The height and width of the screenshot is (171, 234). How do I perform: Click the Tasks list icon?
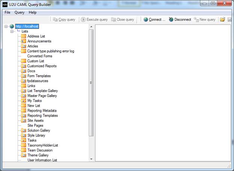coord(23,140)
